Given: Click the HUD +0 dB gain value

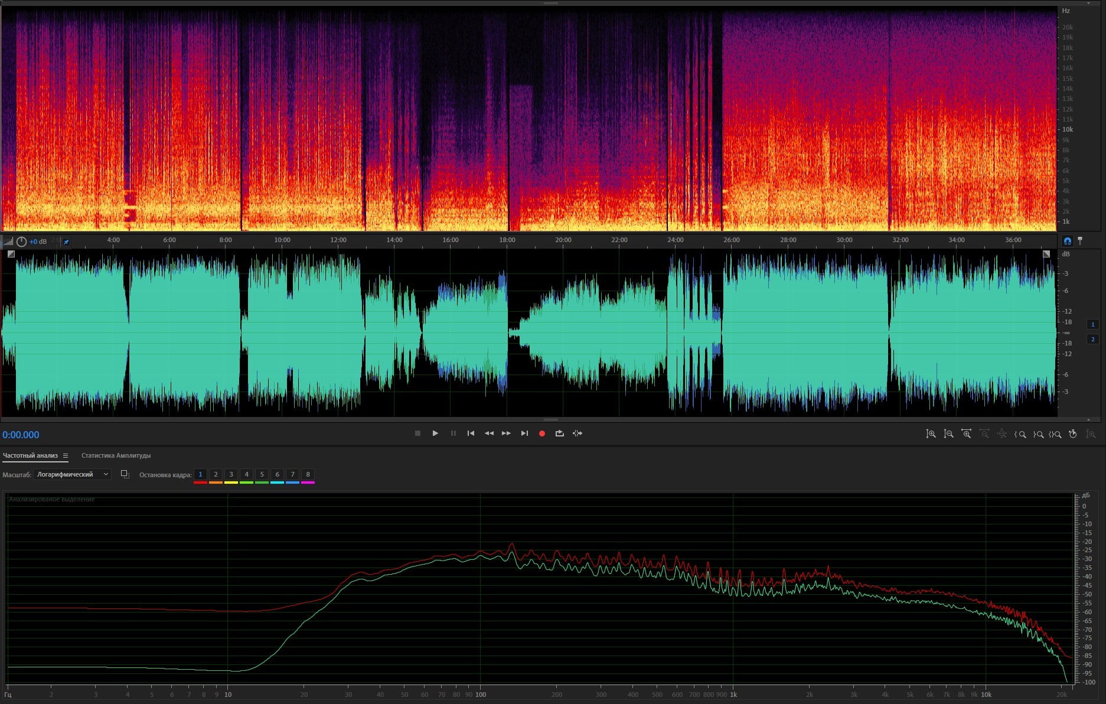Looking at the screenshot, I should tap(38, 242).
